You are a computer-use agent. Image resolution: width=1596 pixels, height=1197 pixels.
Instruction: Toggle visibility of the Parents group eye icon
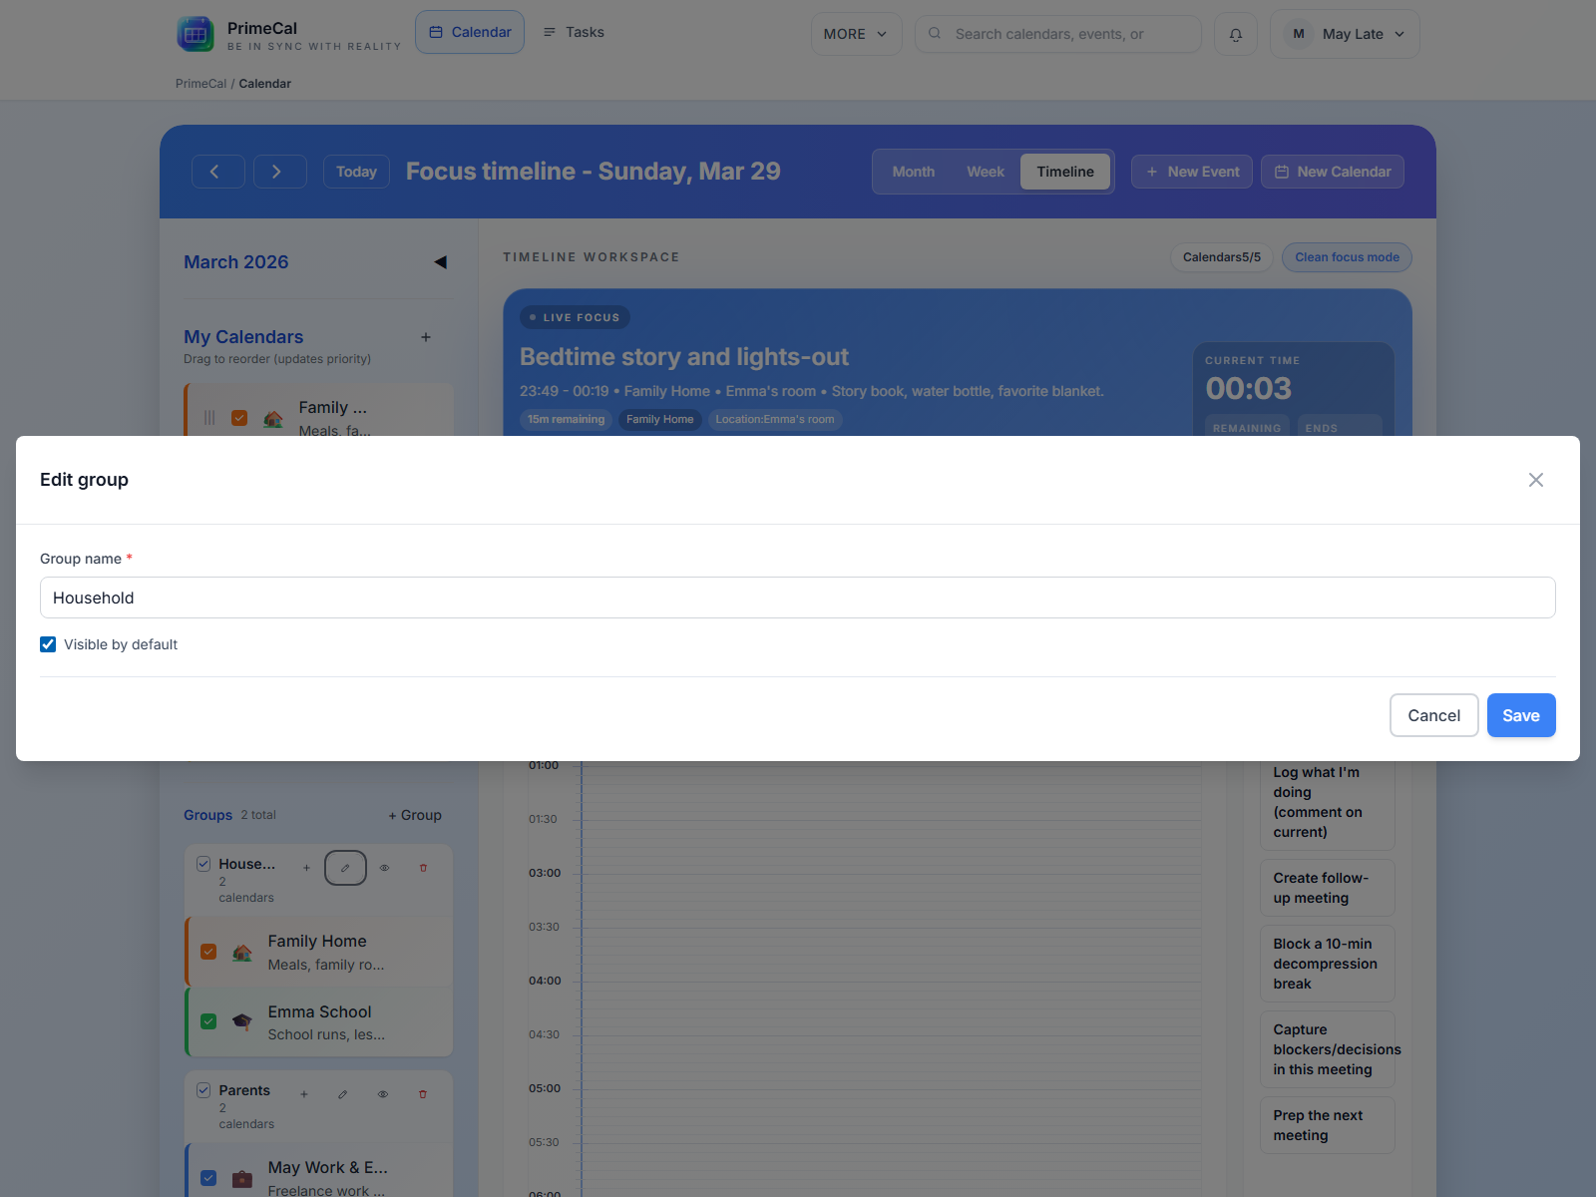pyautogui.click(x=382, y=1094)
